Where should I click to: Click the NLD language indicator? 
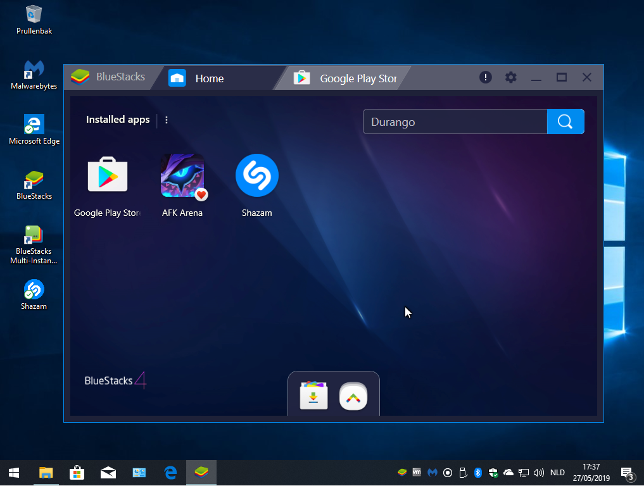(557, 473)
